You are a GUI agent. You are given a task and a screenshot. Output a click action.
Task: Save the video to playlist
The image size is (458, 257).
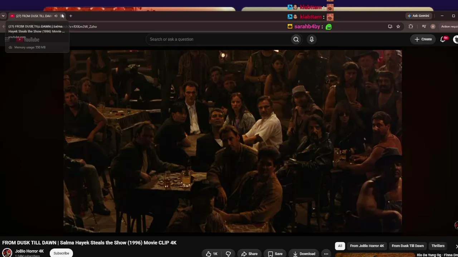pos(275,254)
